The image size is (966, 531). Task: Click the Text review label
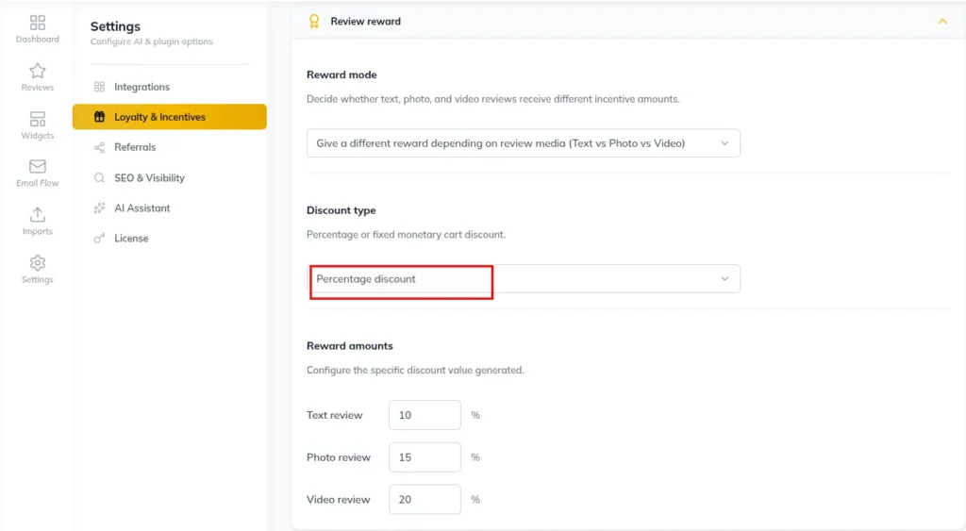(335, 415)
